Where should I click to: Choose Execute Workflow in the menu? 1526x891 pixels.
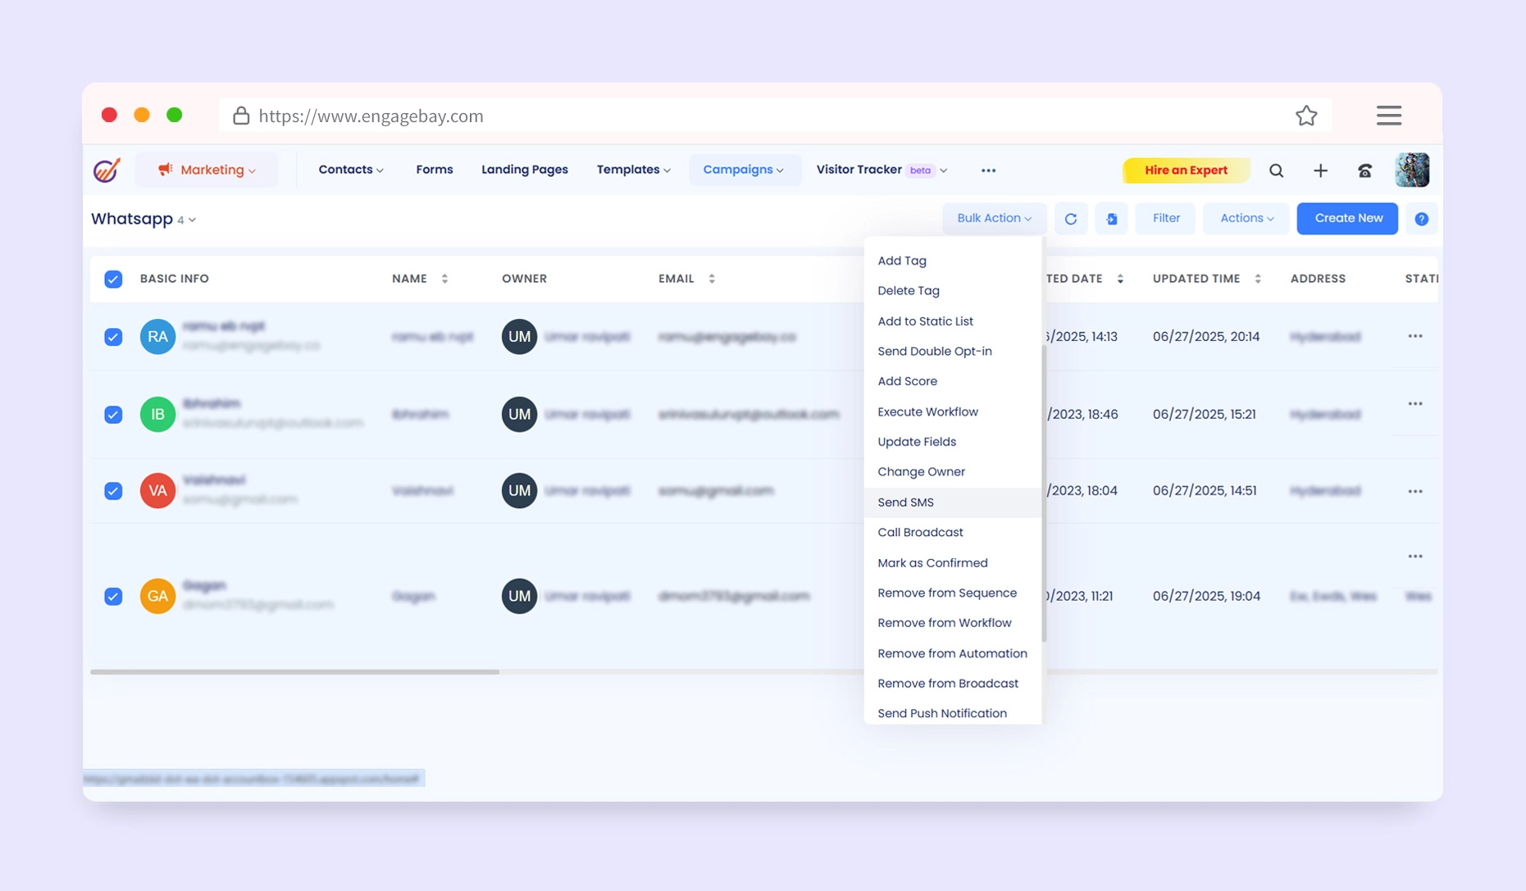927,411
